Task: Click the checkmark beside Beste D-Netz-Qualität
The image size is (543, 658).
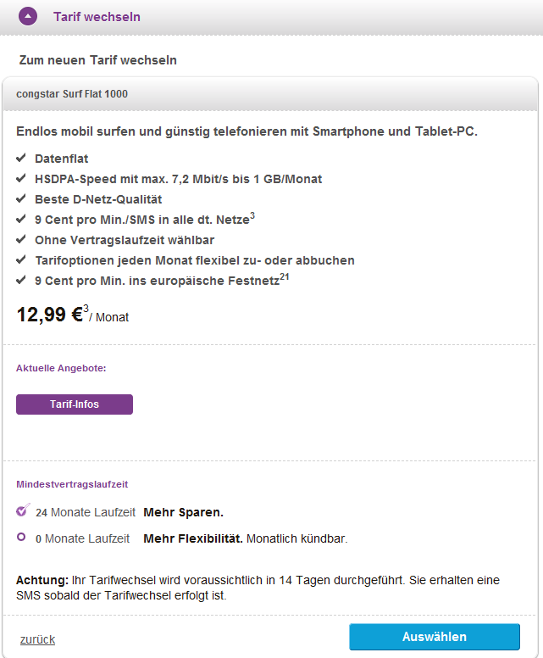Action: point(21,199)
